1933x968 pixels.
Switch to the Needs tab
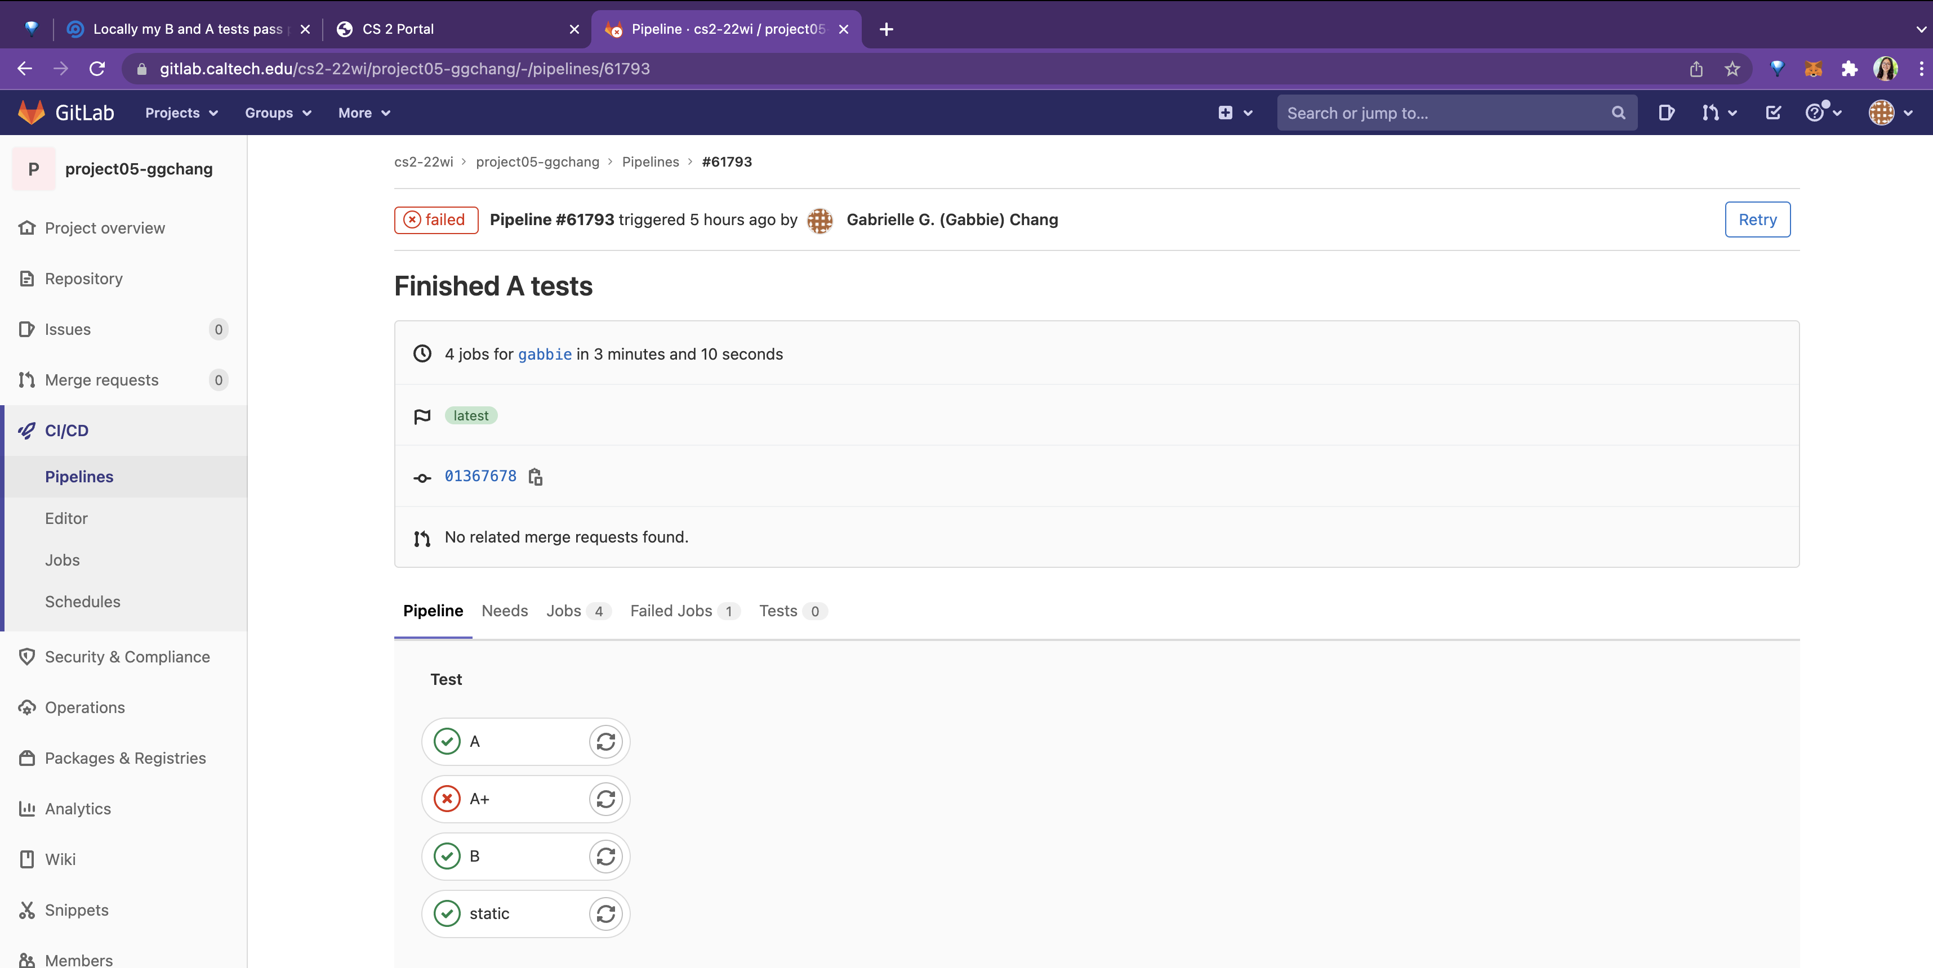[x=504, y=611]
